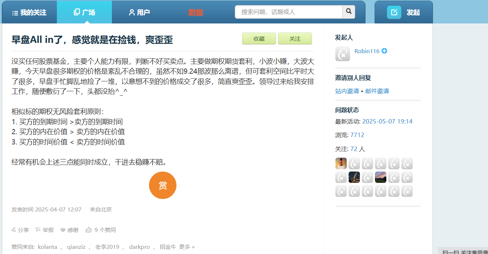Click the list icon beside 我的关注
488x254 pixels.
point(15,13)
